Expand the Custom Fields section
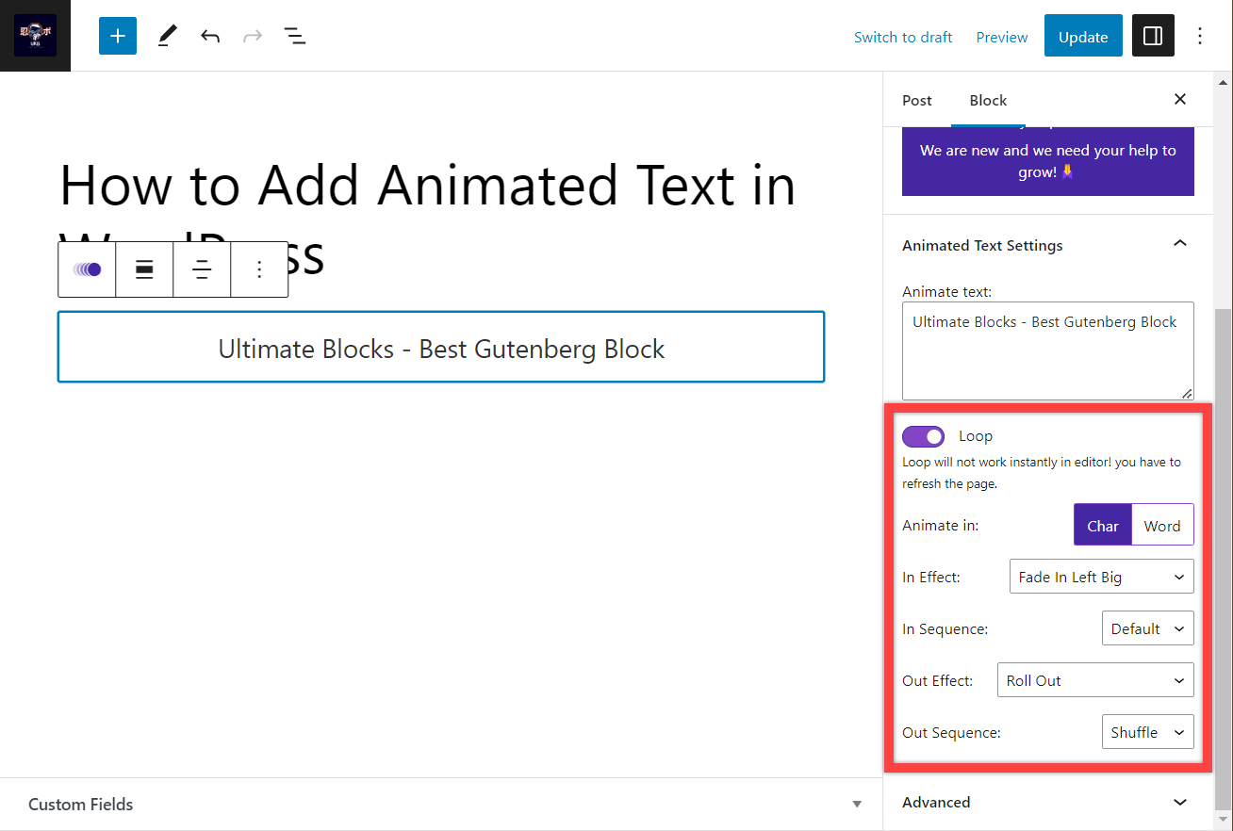Viewport: 1233px width, 831px height. tap(441, 804)
